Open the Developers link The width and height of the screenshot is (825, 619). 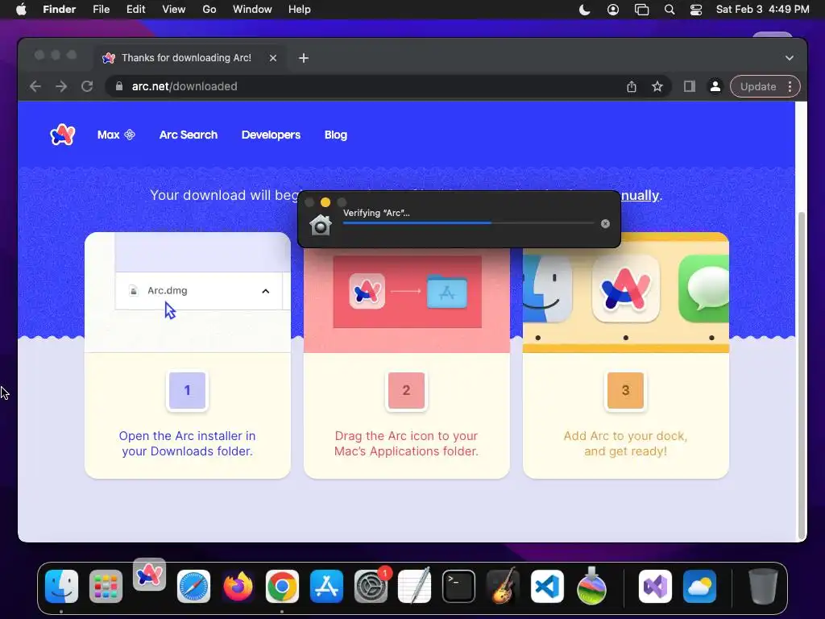coord(271,135)
